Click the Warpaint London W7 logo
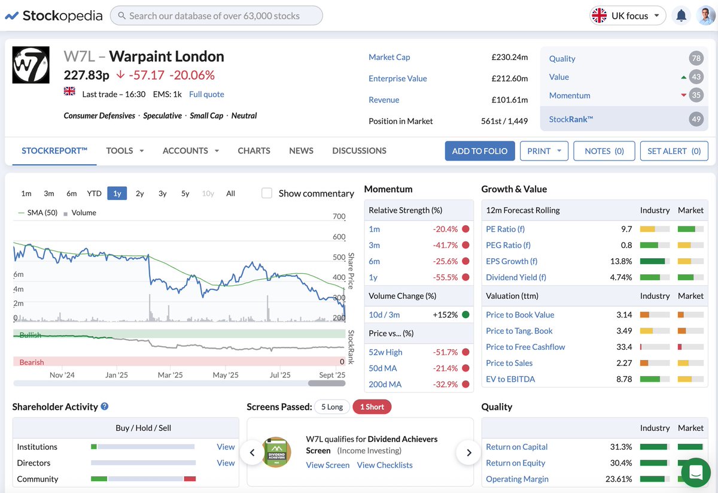Screen dimensions: 718x493 click(x=31, y=65)
